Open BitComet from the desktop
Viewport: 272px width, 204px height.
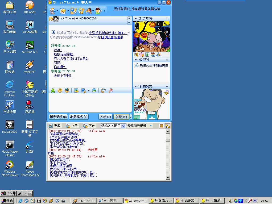(30, 7)
